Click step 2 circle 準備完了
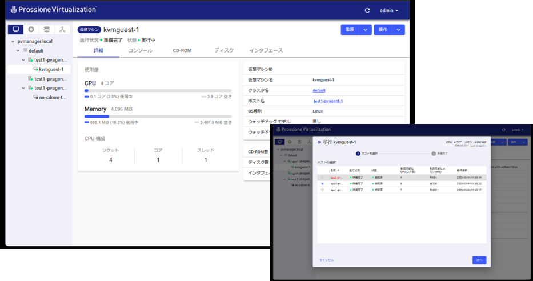This screenshot has width=533, height=281. (434, 154)
